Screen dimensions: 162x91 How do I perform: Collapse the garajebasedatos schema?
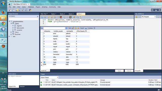9,21
